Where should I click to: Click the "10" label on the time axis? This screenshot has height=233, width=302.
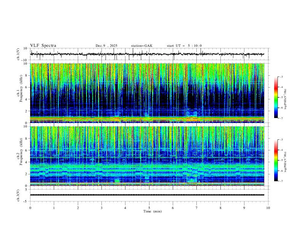click(268, 208)
